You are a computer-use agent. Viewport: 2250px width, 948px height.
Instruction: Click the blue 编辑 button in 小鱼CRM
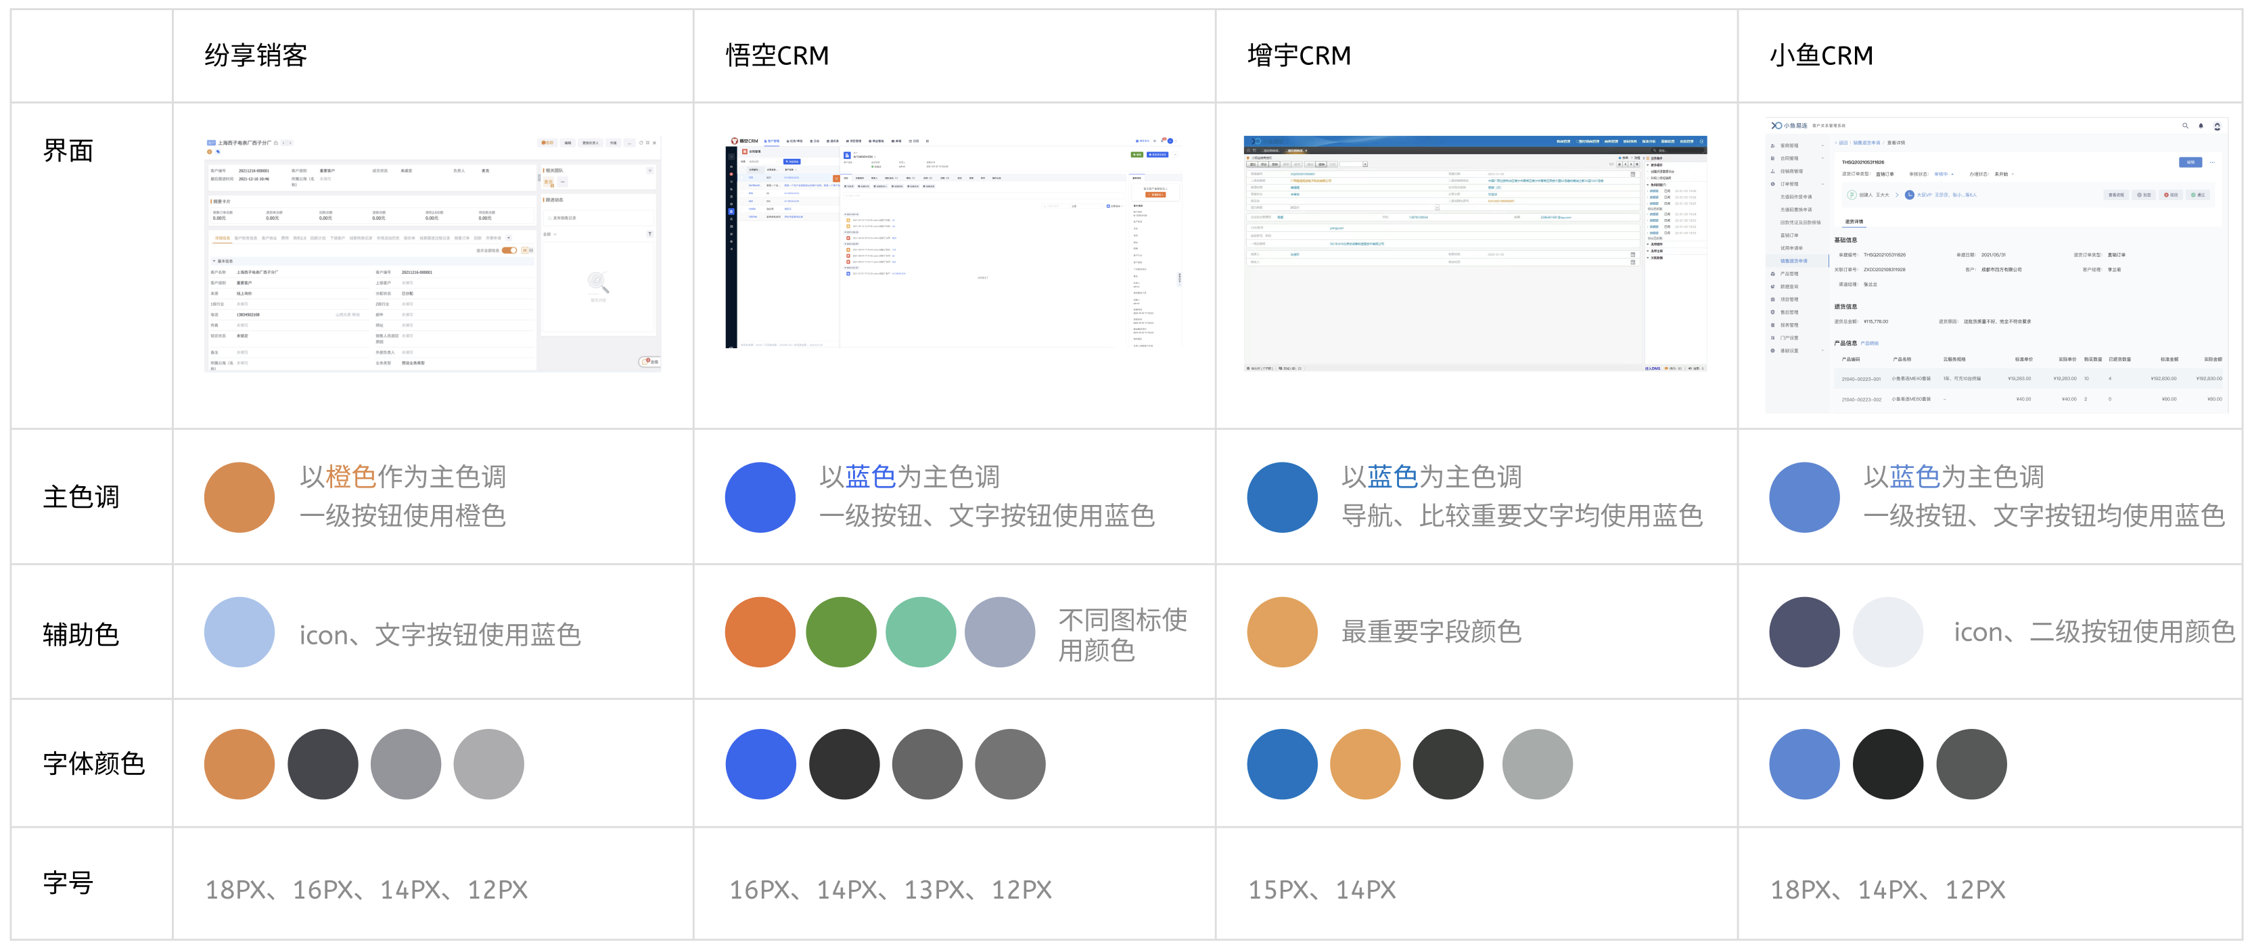2190,162
